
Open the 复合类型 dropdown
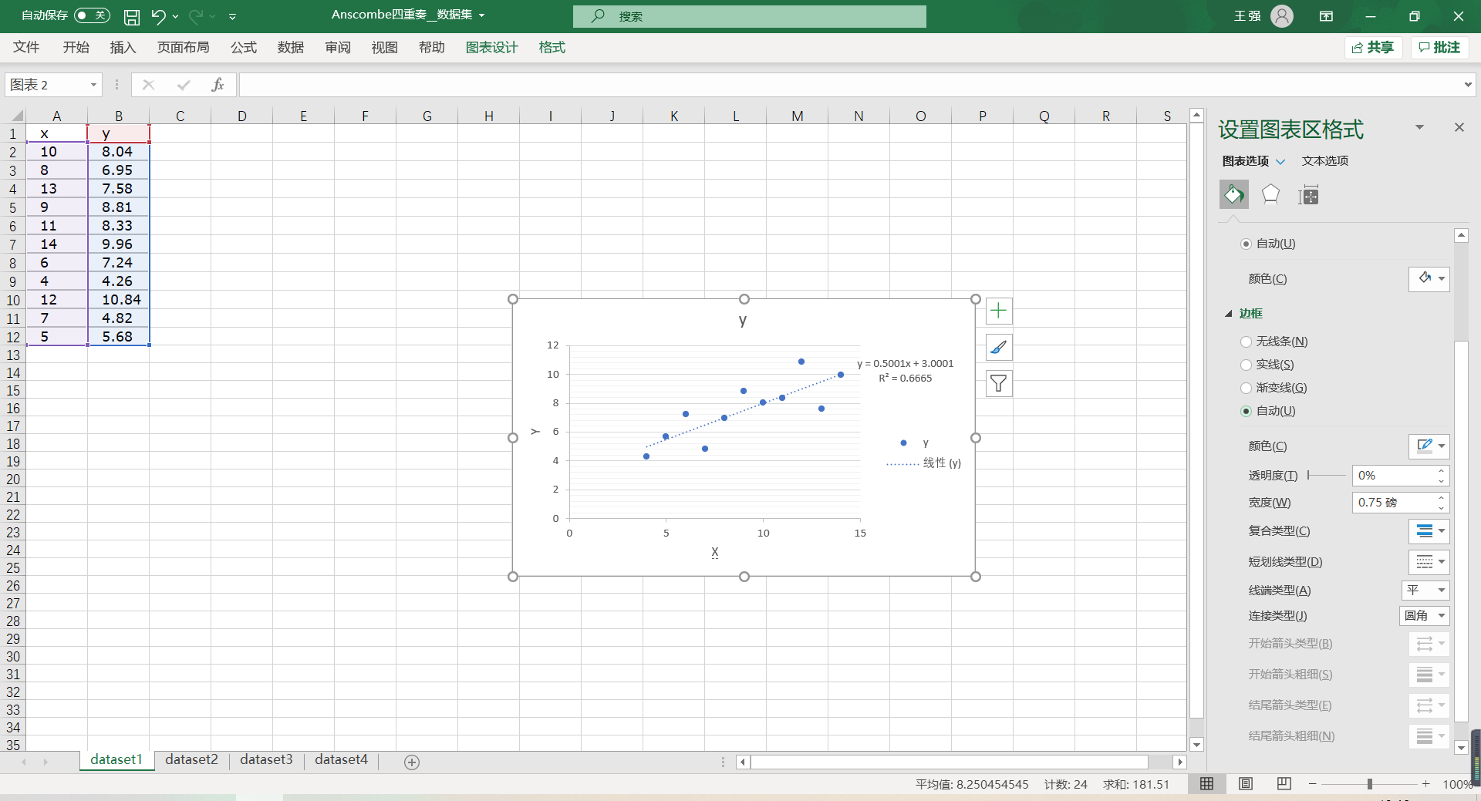[x=1429, y=531]
